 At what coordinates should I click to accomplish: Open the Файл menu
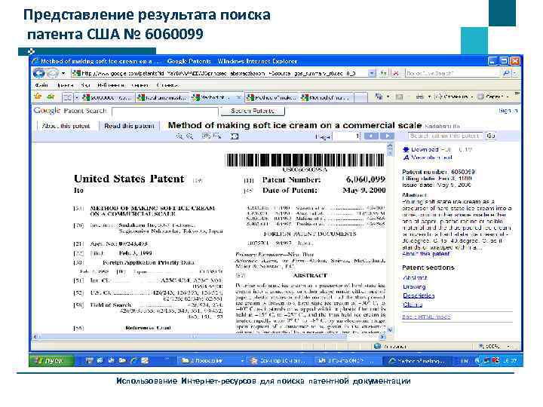(x=41, y=85)
